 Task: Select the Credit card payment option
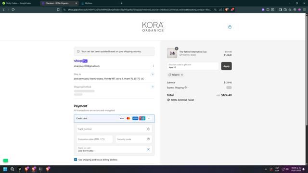(x=114, y=118)
